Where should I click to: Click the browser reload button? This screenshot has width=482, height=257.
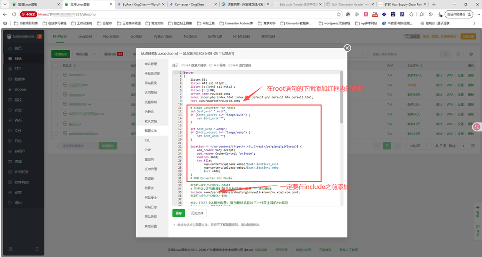(14, 14)
